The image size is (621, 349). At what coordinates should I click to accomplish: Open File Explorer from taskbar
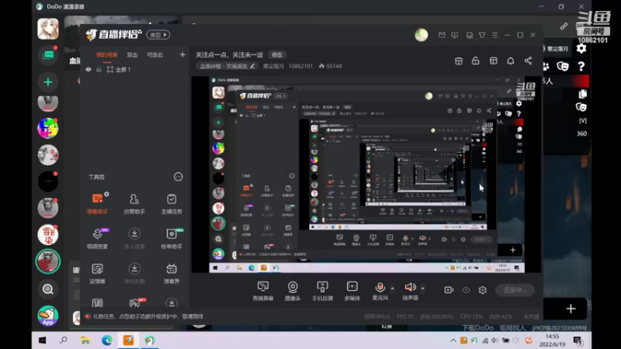(85, 340)
